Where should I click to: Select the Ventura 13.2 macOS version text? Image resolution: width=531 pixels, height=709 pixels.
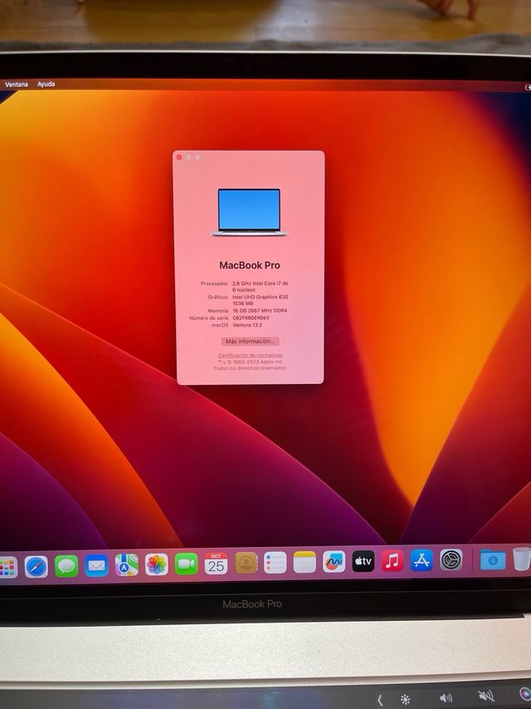click(x=247, y=325)
